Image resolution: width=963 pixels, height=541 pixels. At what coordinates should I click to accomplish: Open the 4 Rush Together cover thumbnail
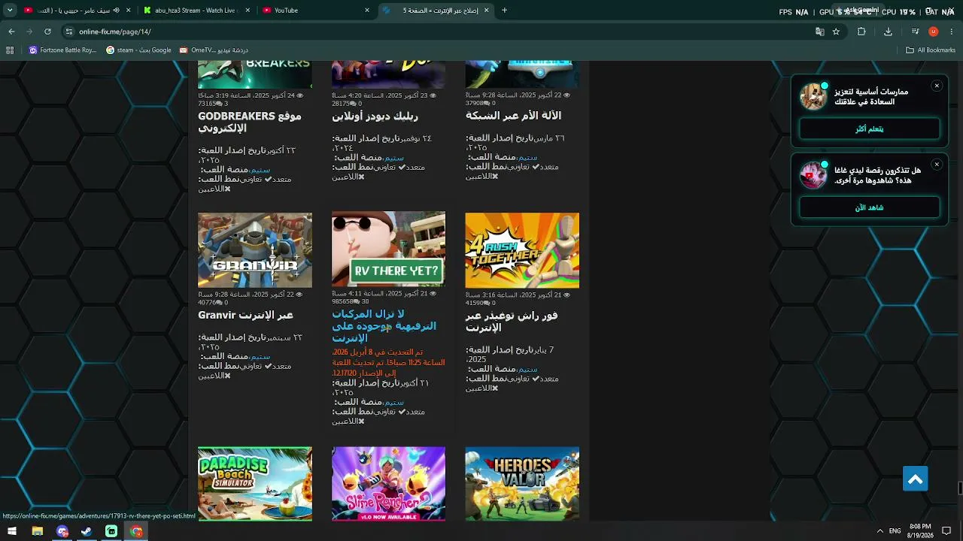522,250
